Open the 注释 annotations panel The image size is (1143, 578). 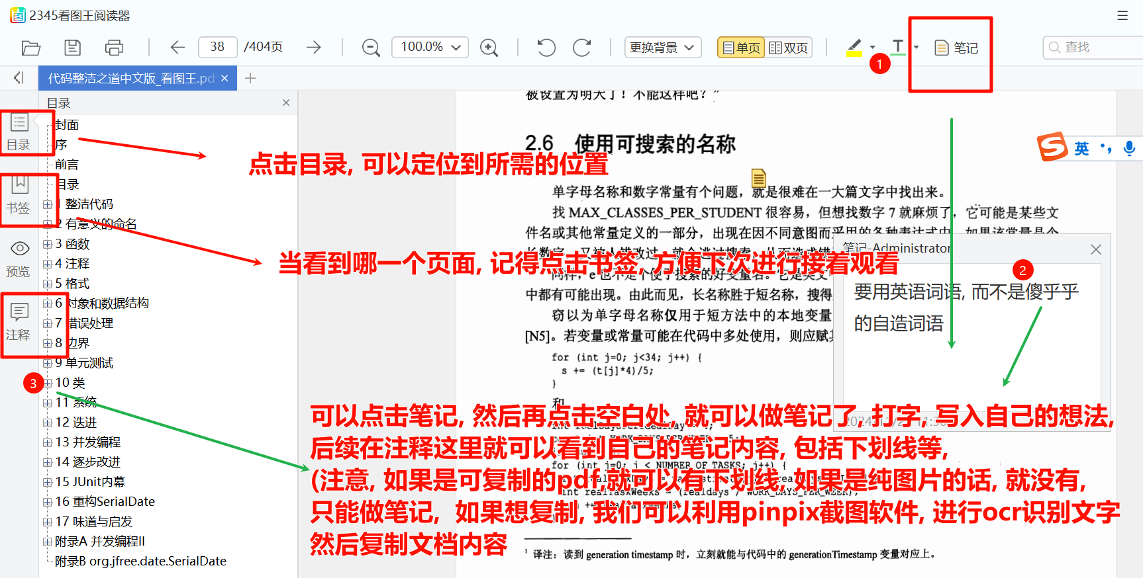(19, 323)
